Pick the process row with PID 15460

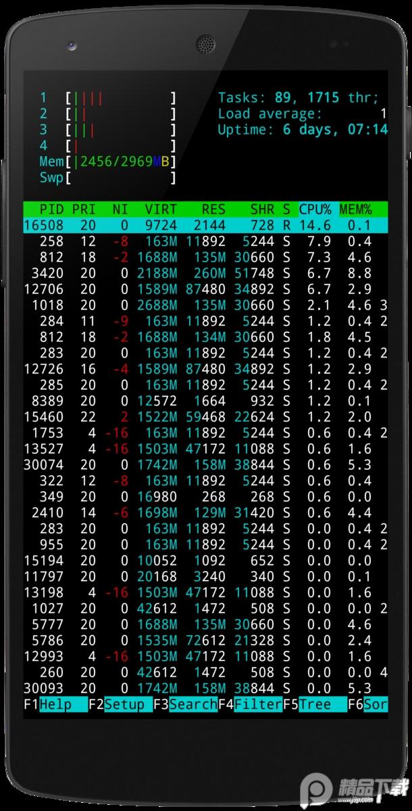click(203, 417)
